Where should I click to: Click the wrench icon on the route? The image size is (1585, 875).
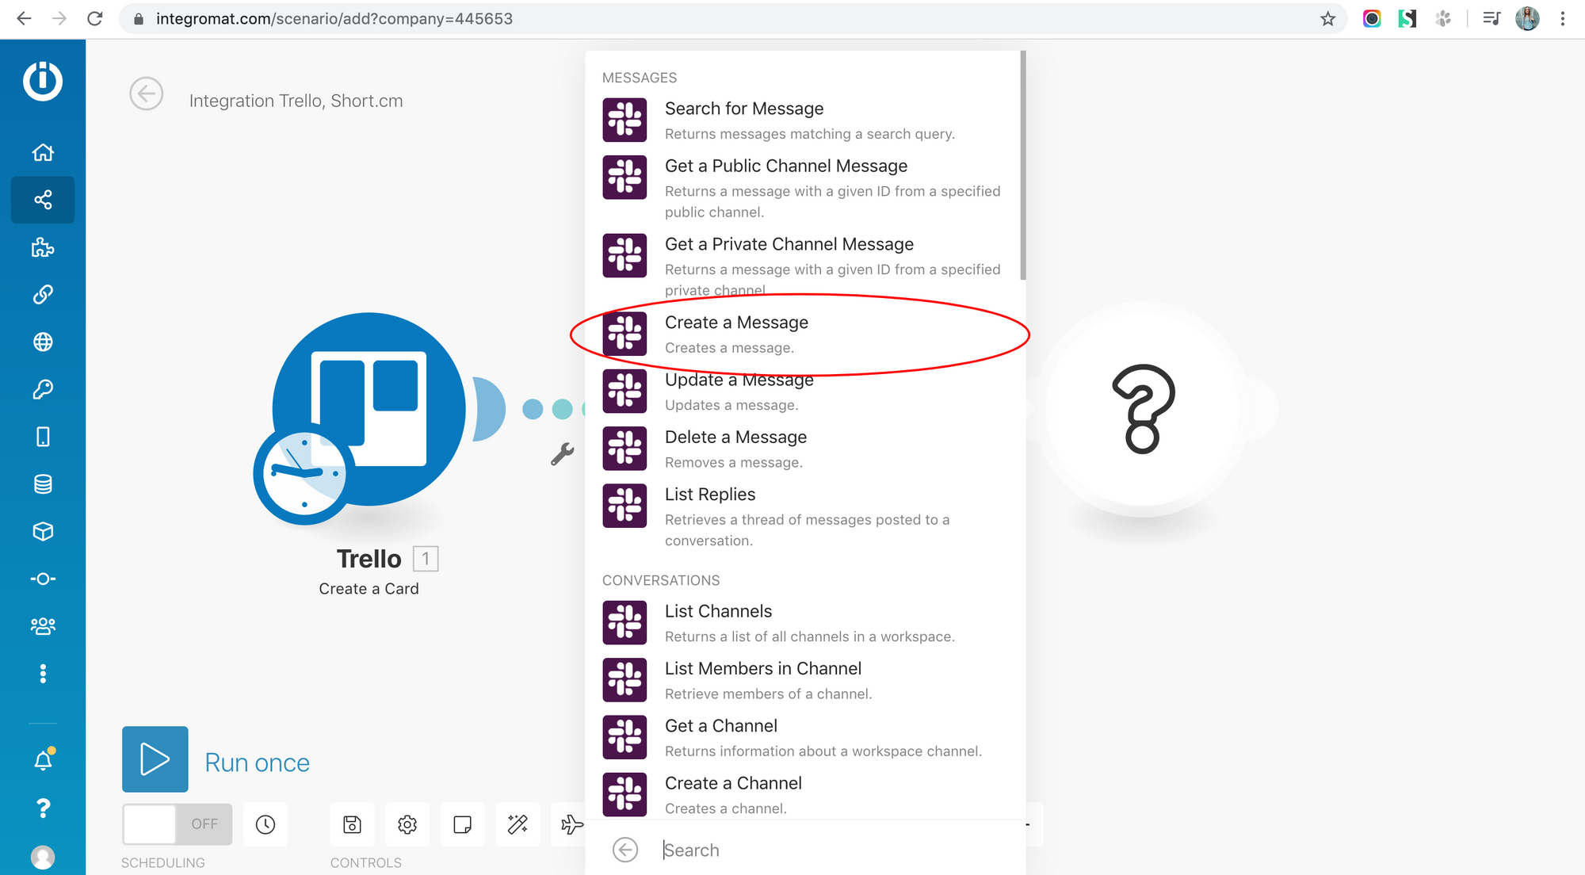point(562,454)
